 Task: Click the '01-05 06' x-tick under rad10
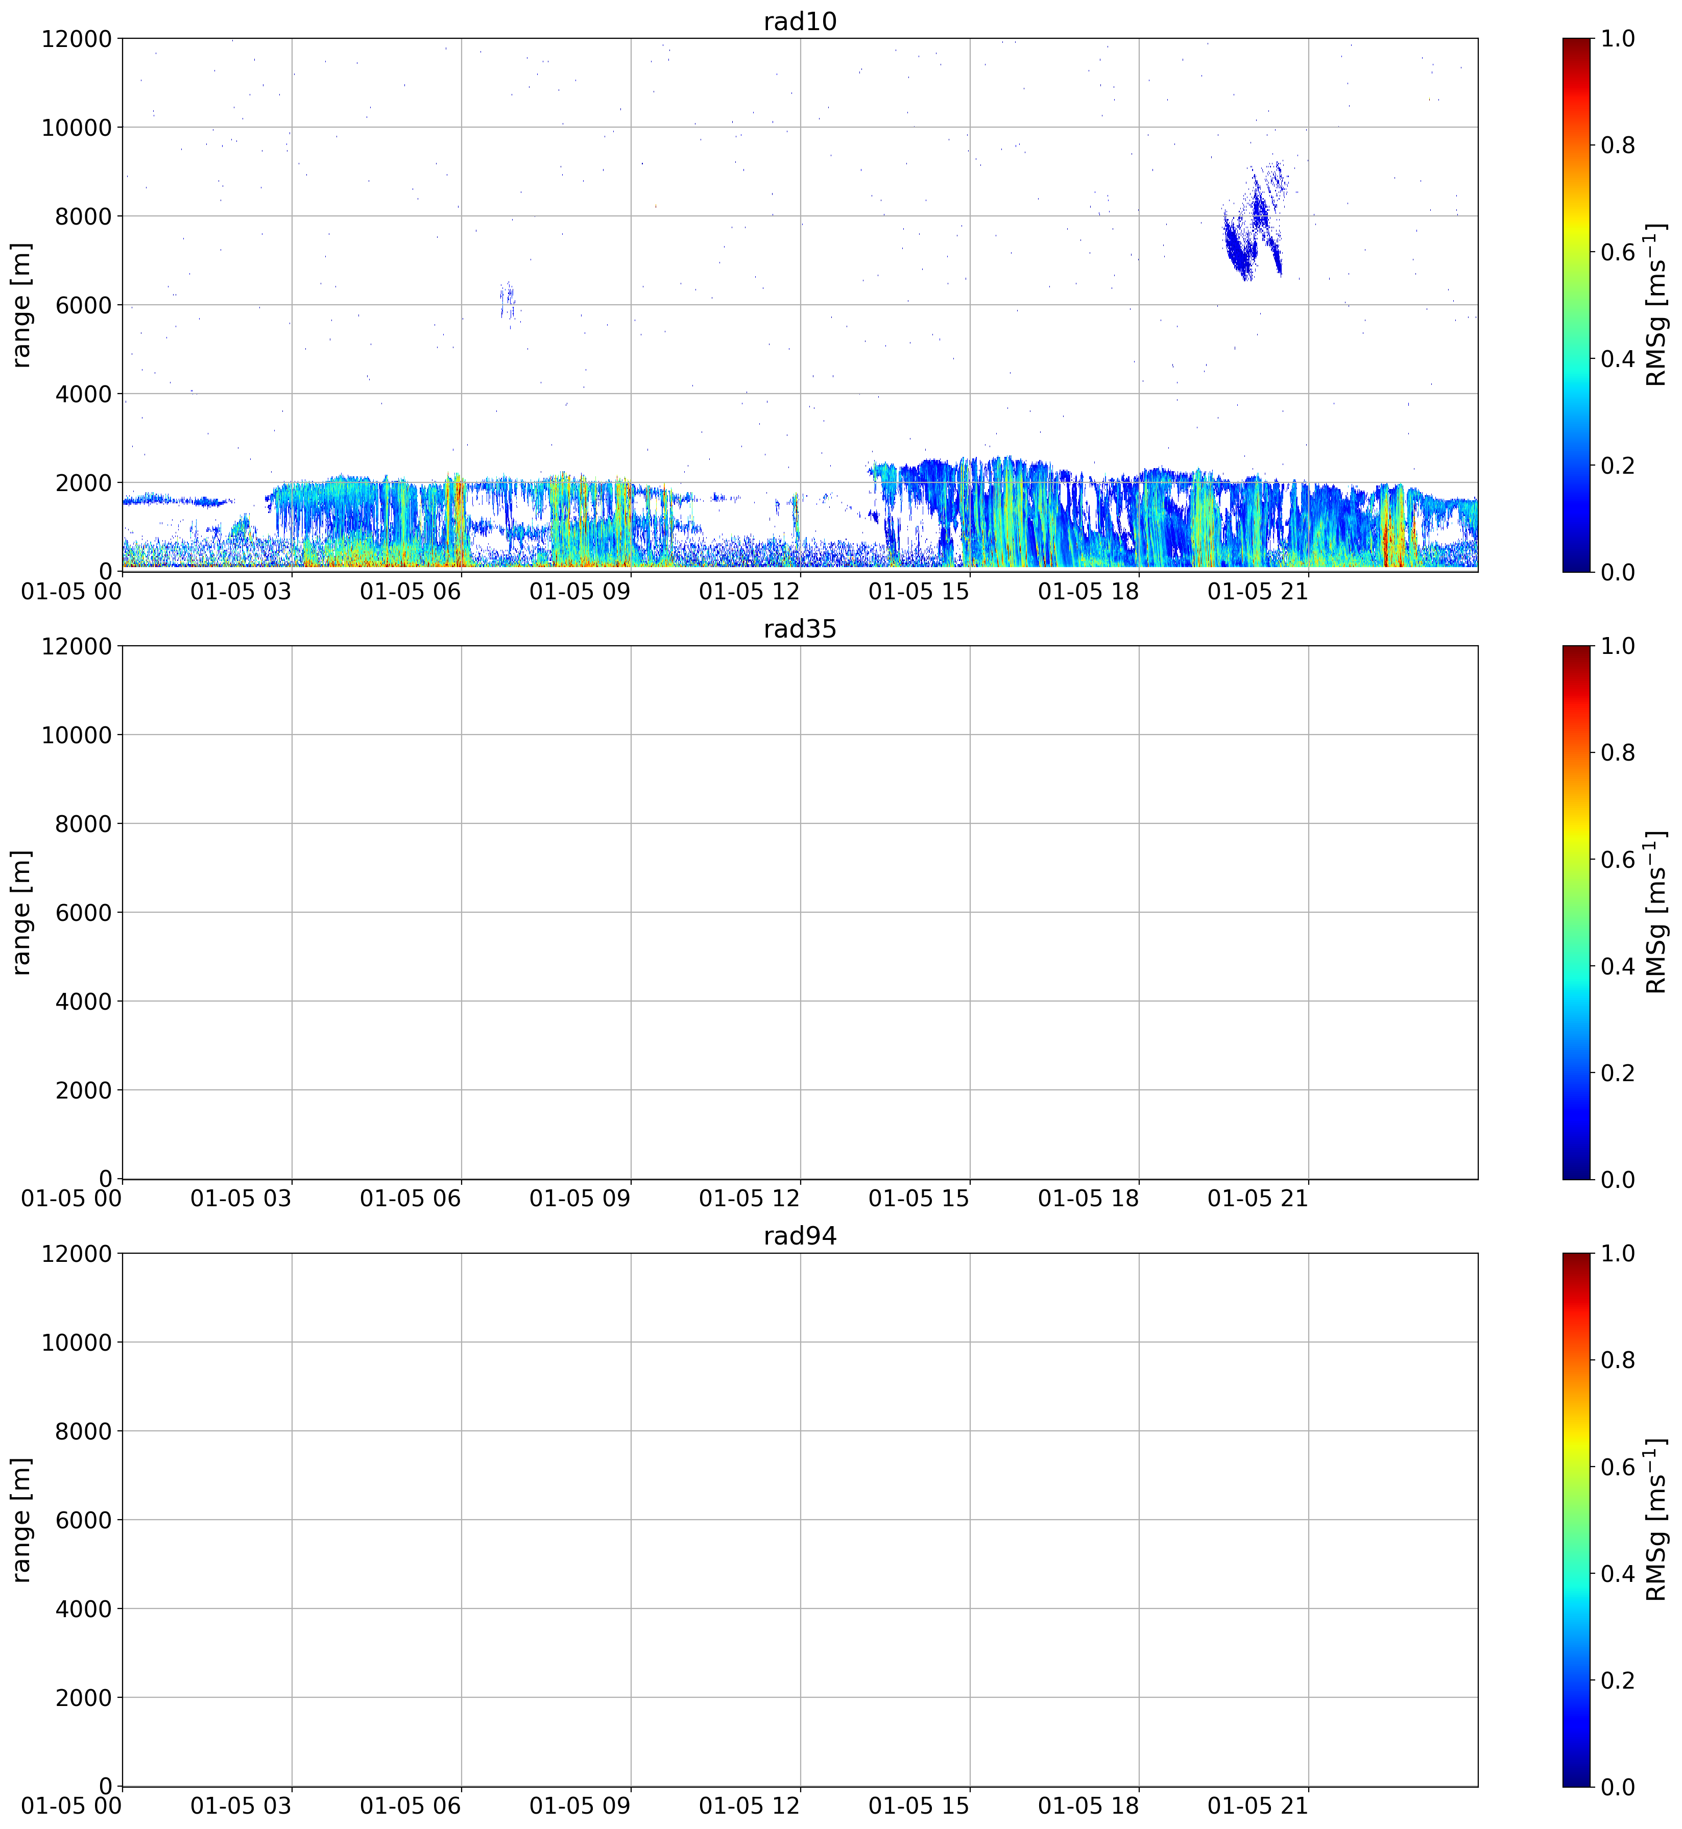click(411, 591)
